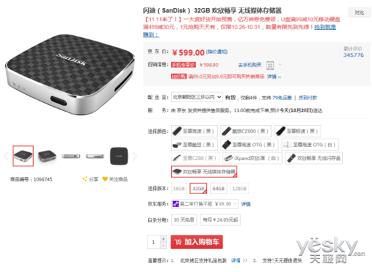Select the 30天免息 installment option
372x272 pixels.
[x=184, y=220]
